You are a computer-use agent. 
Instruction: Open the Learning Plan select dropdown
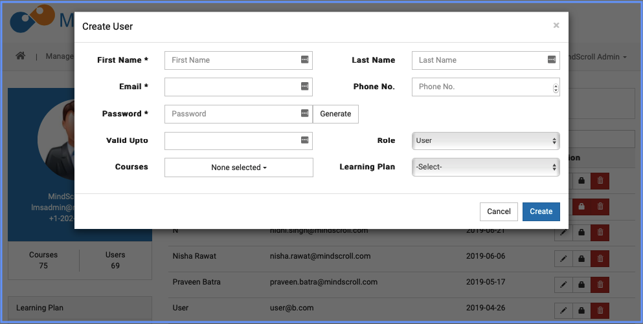point(486,167)
